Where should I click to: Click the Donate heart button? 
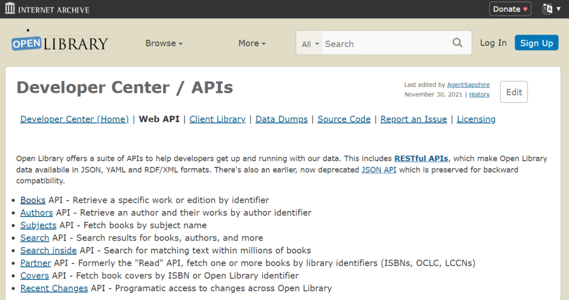click(510, 9)
